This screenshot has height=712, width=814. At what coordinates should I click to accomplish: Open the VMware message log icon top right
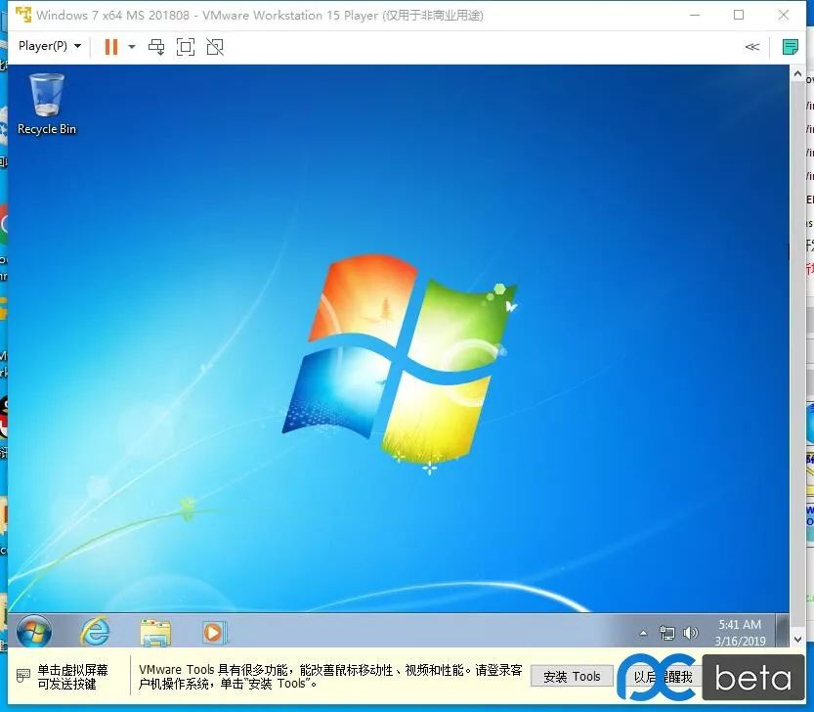[789, 46]
